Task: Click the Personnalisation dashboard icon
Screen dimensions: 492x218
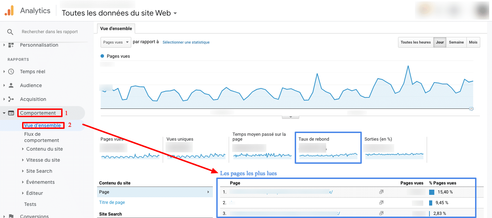Action: pyautogui.click(x=11, y=45)
